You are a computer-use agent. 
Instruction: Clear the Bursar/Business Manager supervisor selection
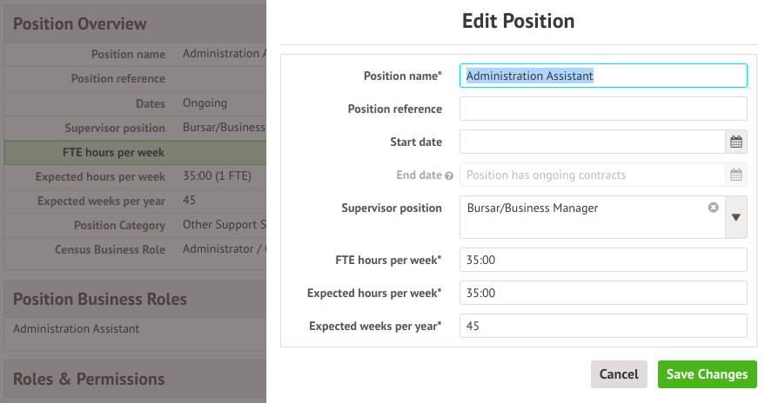pyautogui.click(x=714, y=208)
